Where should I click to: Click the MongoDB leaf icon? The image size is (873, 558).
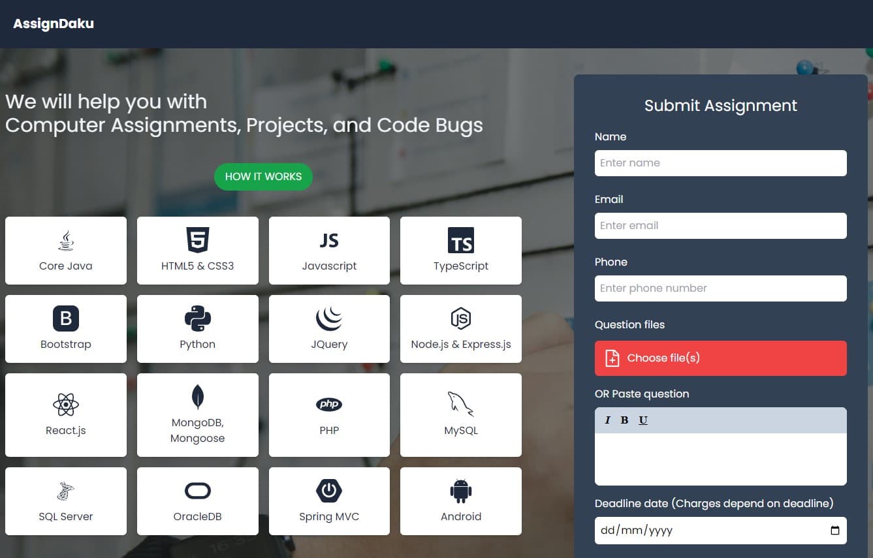197,397
